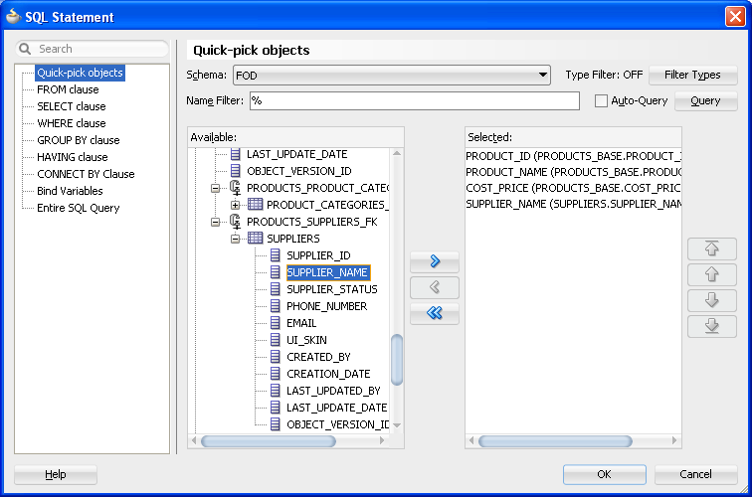Click the Available list vertical scrollbar thumb
The width and height of the screenshot is (752, 497).
click(397, 360)
